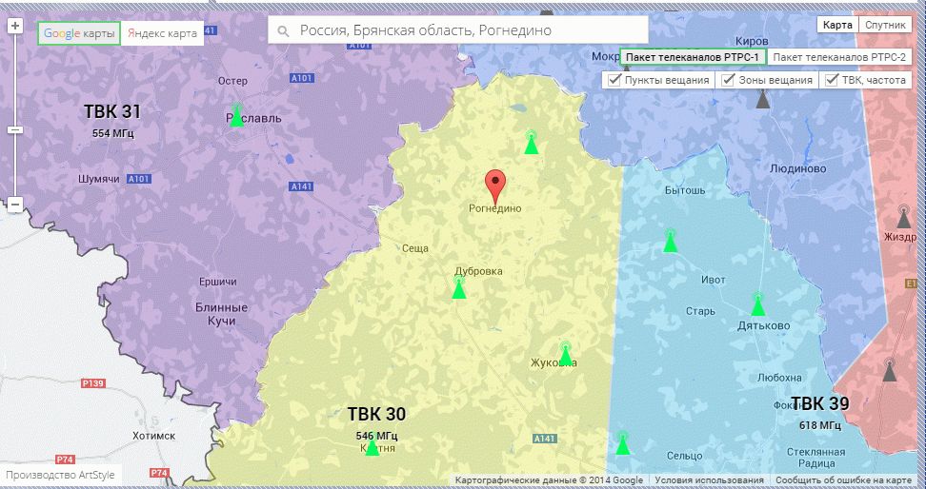
Task: Click the gray tower icon near Жиздра
Action: [903, 218]
